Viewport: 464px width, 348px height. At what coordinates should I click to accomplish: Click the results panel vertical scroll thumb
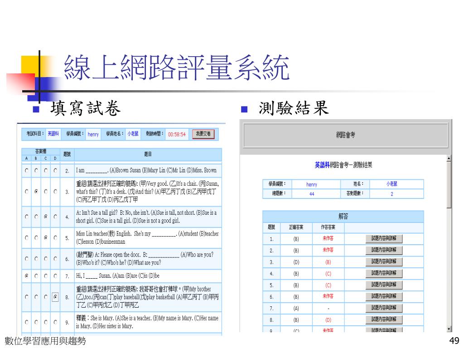tap(449, 185)
